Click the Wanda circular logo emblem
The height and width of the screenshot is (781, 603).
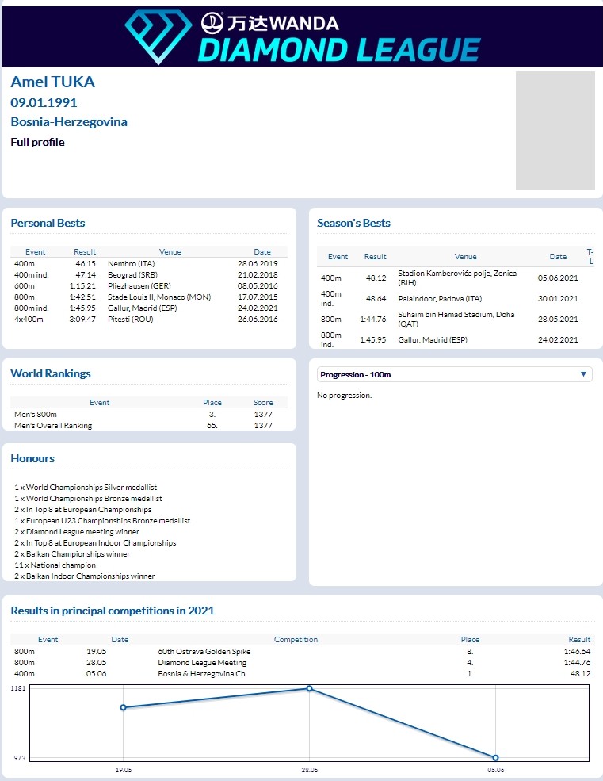coord(212,22)
